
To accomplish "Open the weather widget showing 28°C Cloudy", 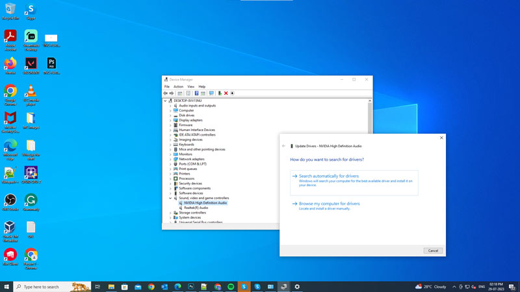I will pyautogui.click(x=431, y=287).
